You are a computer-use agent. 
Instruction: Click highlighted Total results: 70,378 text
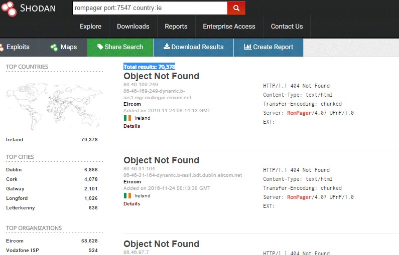pyautogui.click(x=149, y=67)
